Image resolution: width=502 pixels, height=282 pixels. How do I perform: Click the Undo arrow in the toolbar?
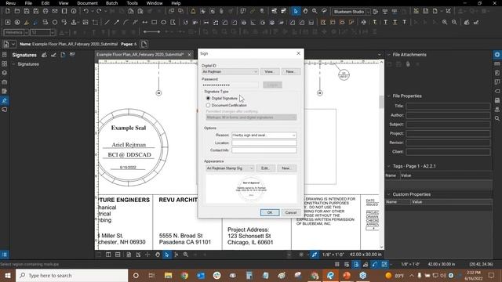tap(85, 11)
